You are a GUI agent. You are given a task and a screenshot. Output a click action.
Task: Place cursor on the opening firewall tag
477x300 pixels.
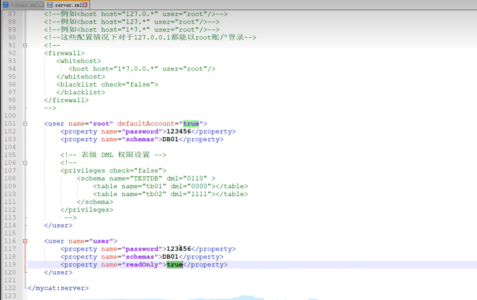pyautogui.click(x=64, y=53)
